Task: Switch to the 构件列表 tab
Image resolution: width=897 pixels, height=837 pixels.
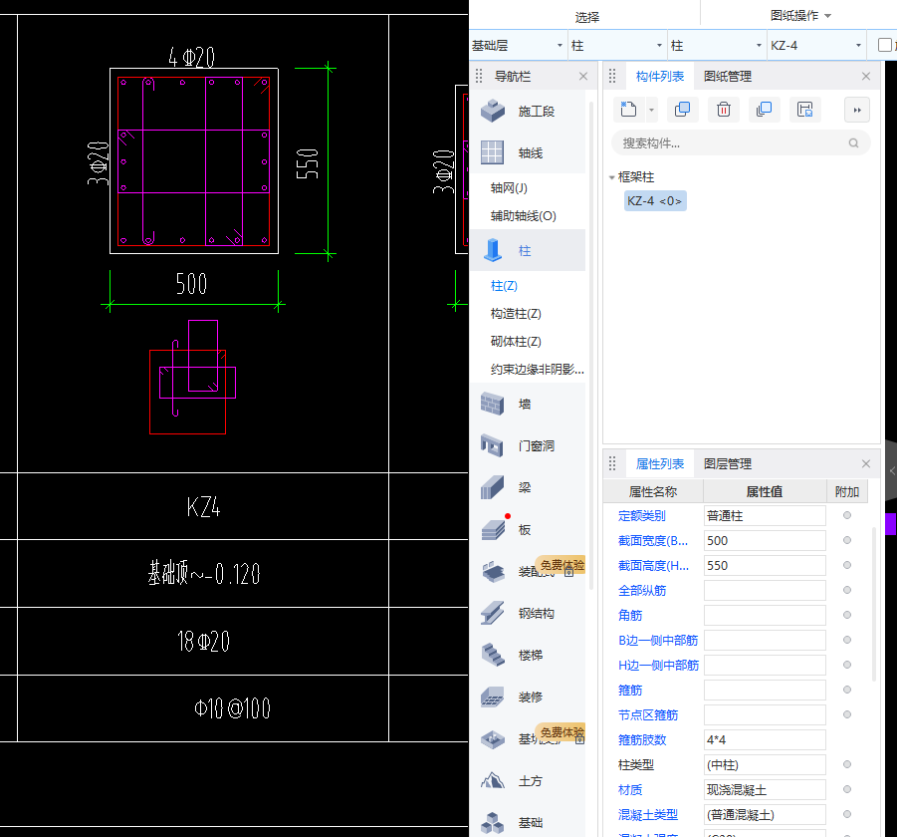Action: tap(660, 76)
